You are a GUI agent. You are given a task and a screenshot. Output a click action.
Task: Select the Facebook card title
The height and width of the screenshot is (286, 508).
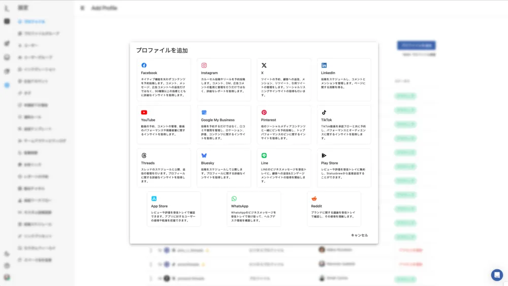(149, 73)
